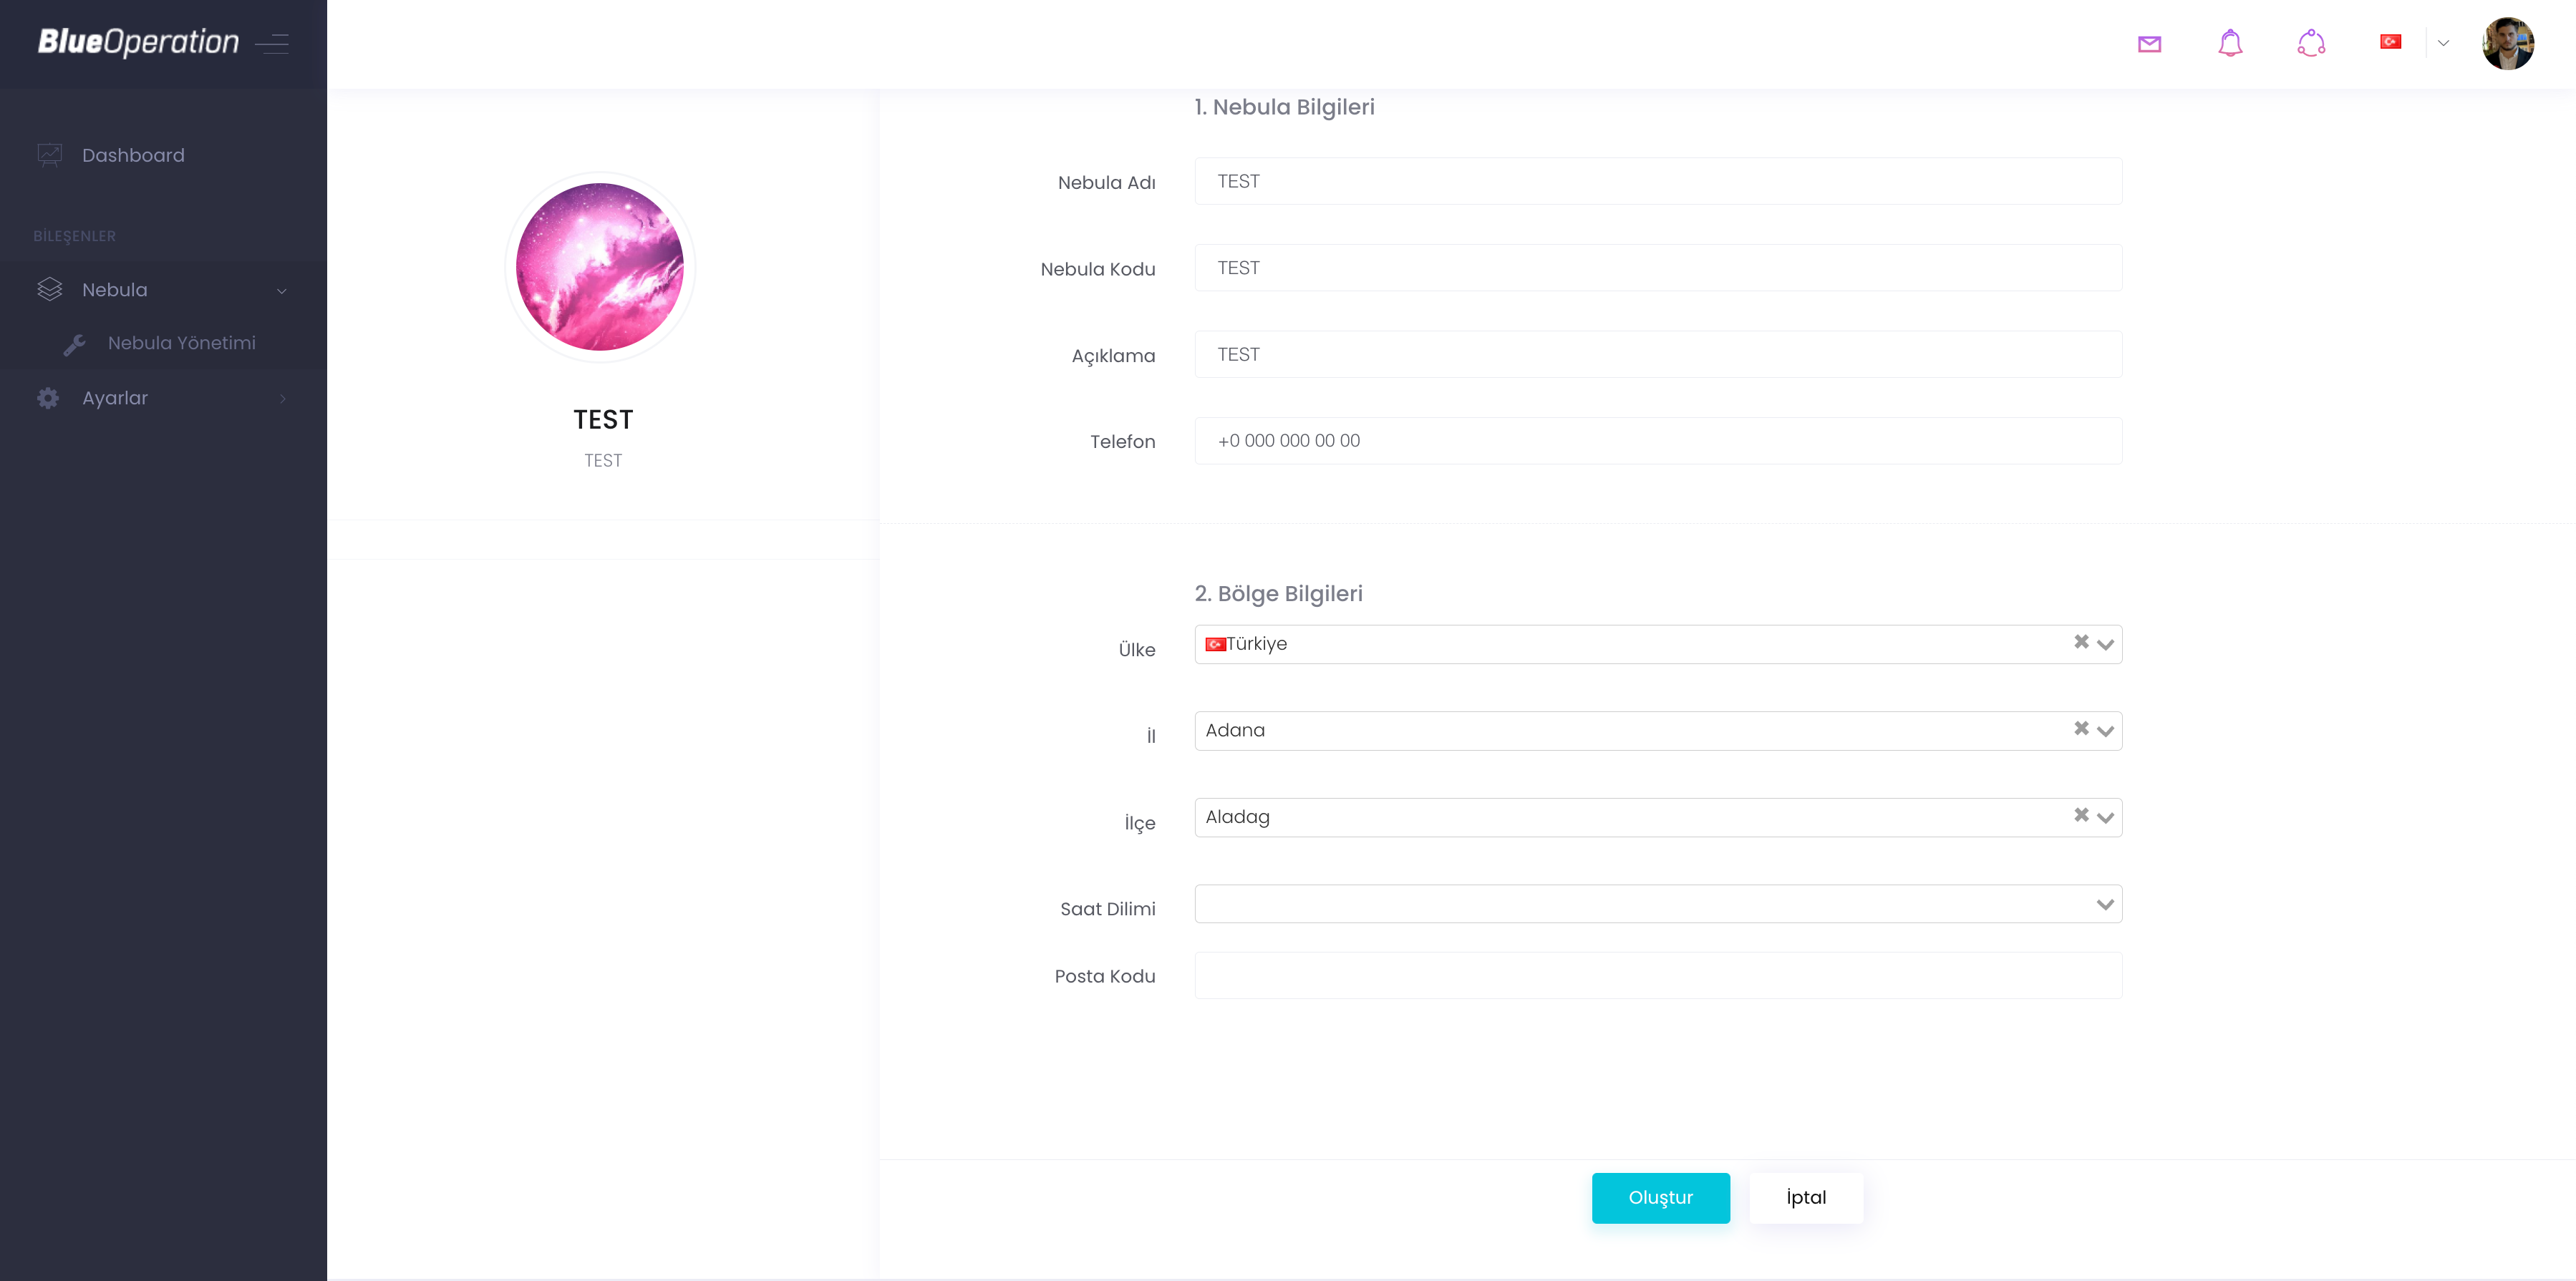Expand the İlçe district dropdown arrow

(x=2105, y=817)
